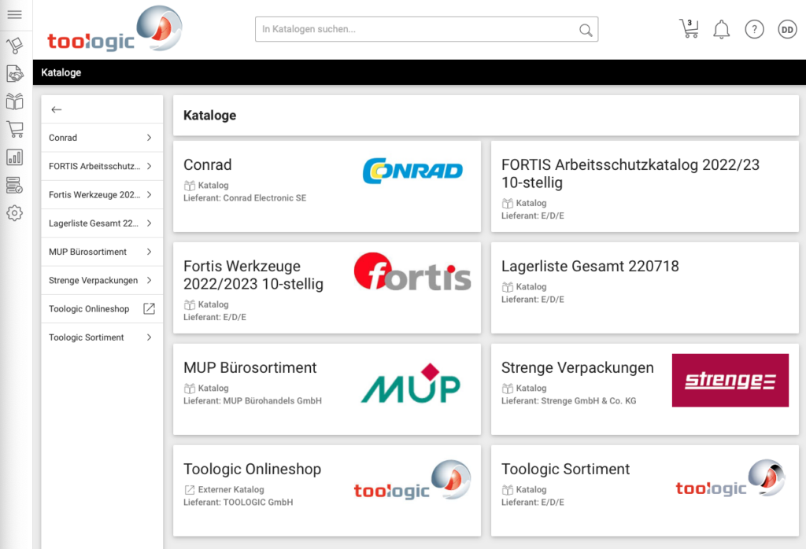Open the header cart with 3 items
This screenshot has width=806, height=549.
click(x=690, y=28)
